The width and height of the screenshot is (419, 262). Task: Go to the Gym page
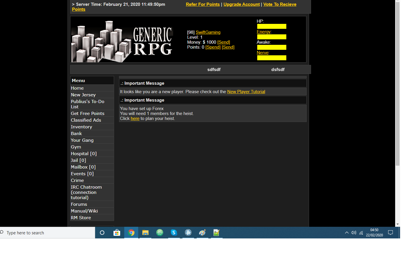(x=76, y=147)
